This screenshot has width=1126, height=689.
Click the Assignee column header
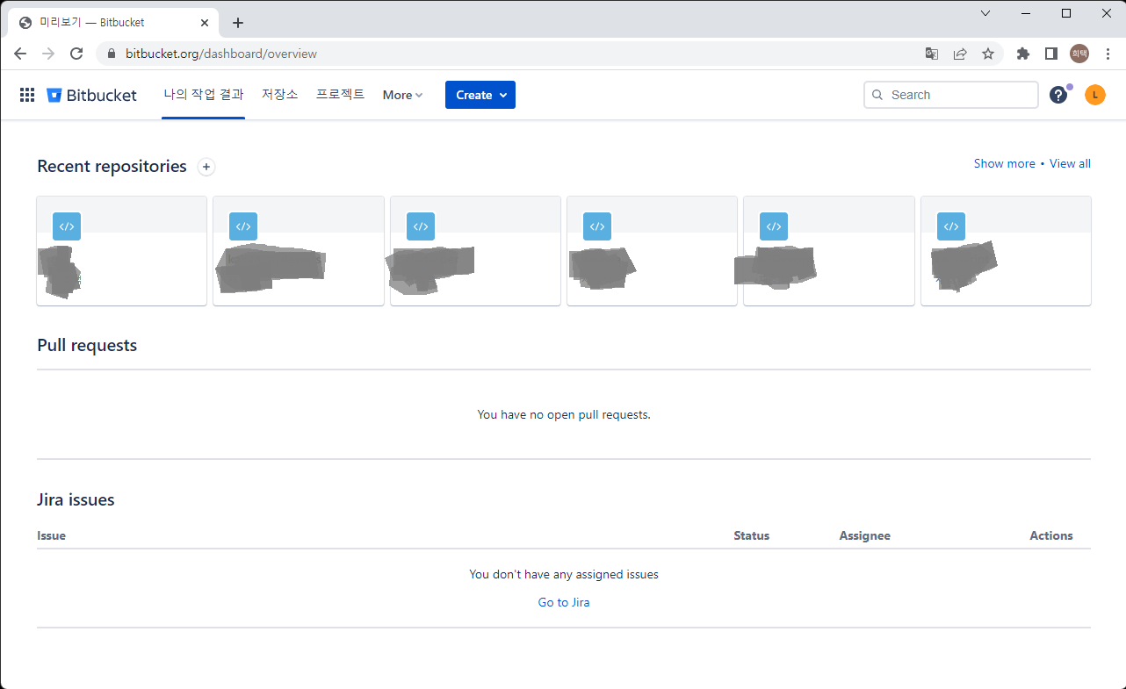point(864,535)
